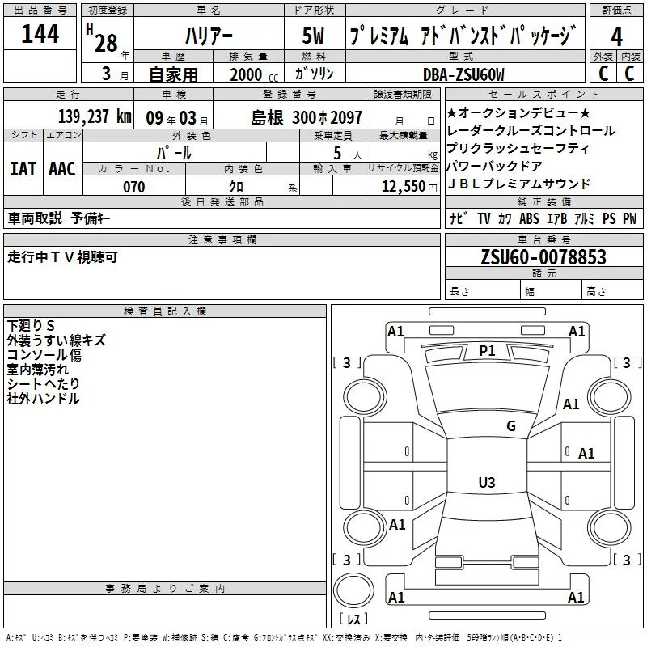This screenshot has width=647, height=647.
Task: Click the overall evaluation score "4"
Action: coord(616,37)
